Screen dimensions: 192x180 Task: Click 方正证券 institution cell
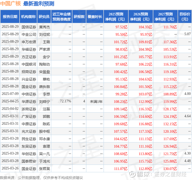point(29,57)
